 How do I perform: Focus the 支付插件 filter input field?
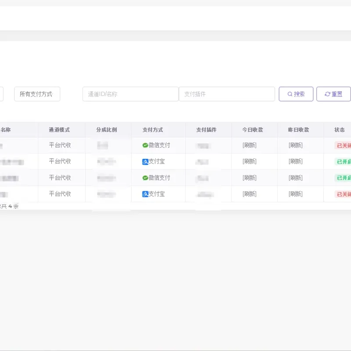pyautogui.click(x=227, y=94)
